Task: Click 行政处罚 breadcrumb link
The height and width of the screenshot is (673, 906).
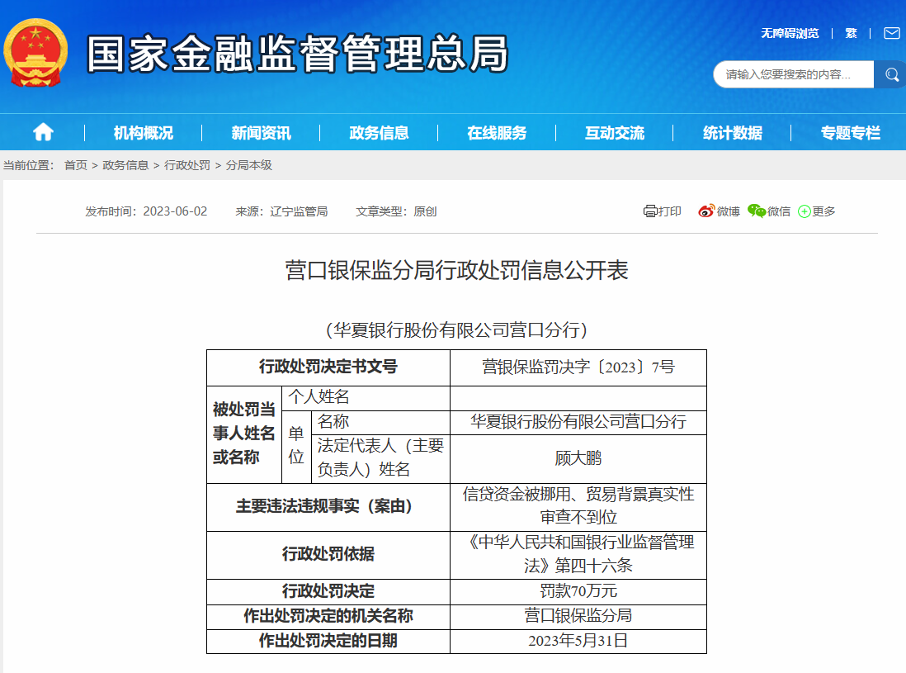Action: pyautogui.click(x=187, y=165)
